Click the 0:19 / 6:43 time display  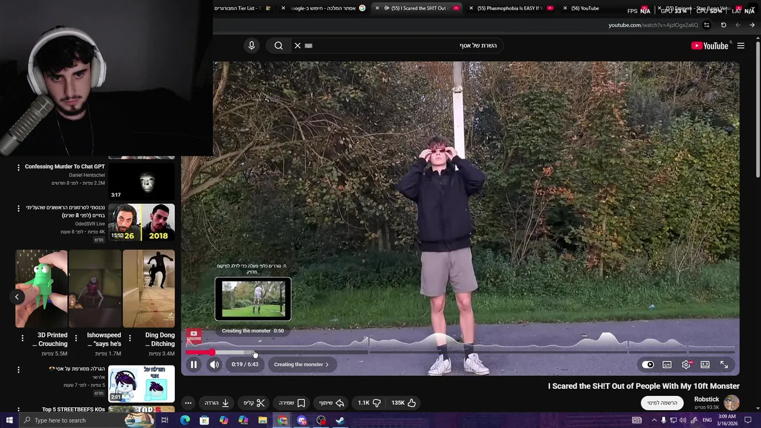click(x=245, y=364)
